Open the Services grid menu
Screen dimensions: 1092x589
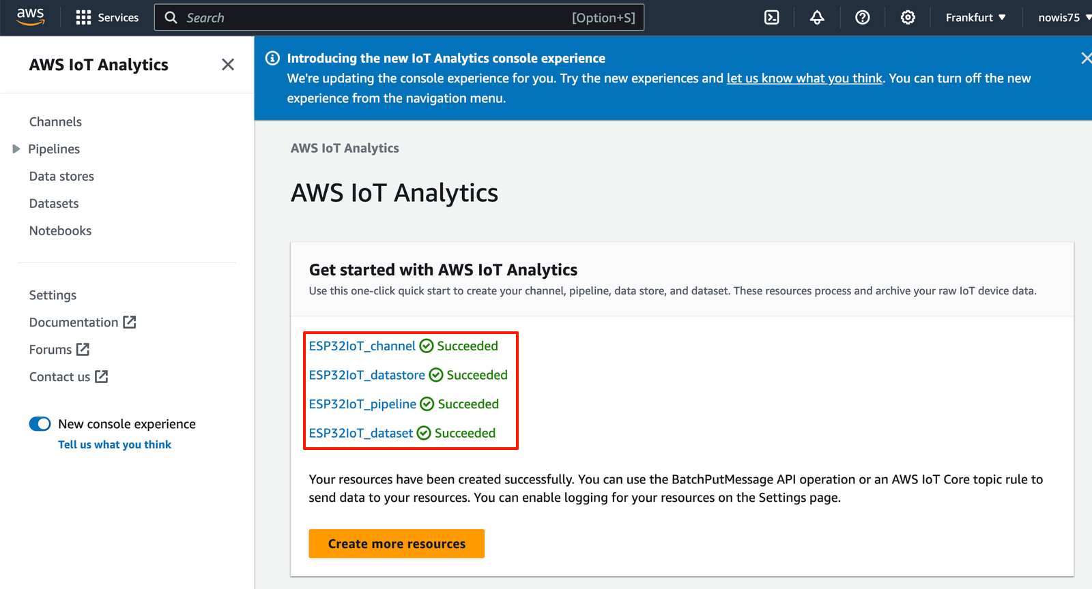83,18
